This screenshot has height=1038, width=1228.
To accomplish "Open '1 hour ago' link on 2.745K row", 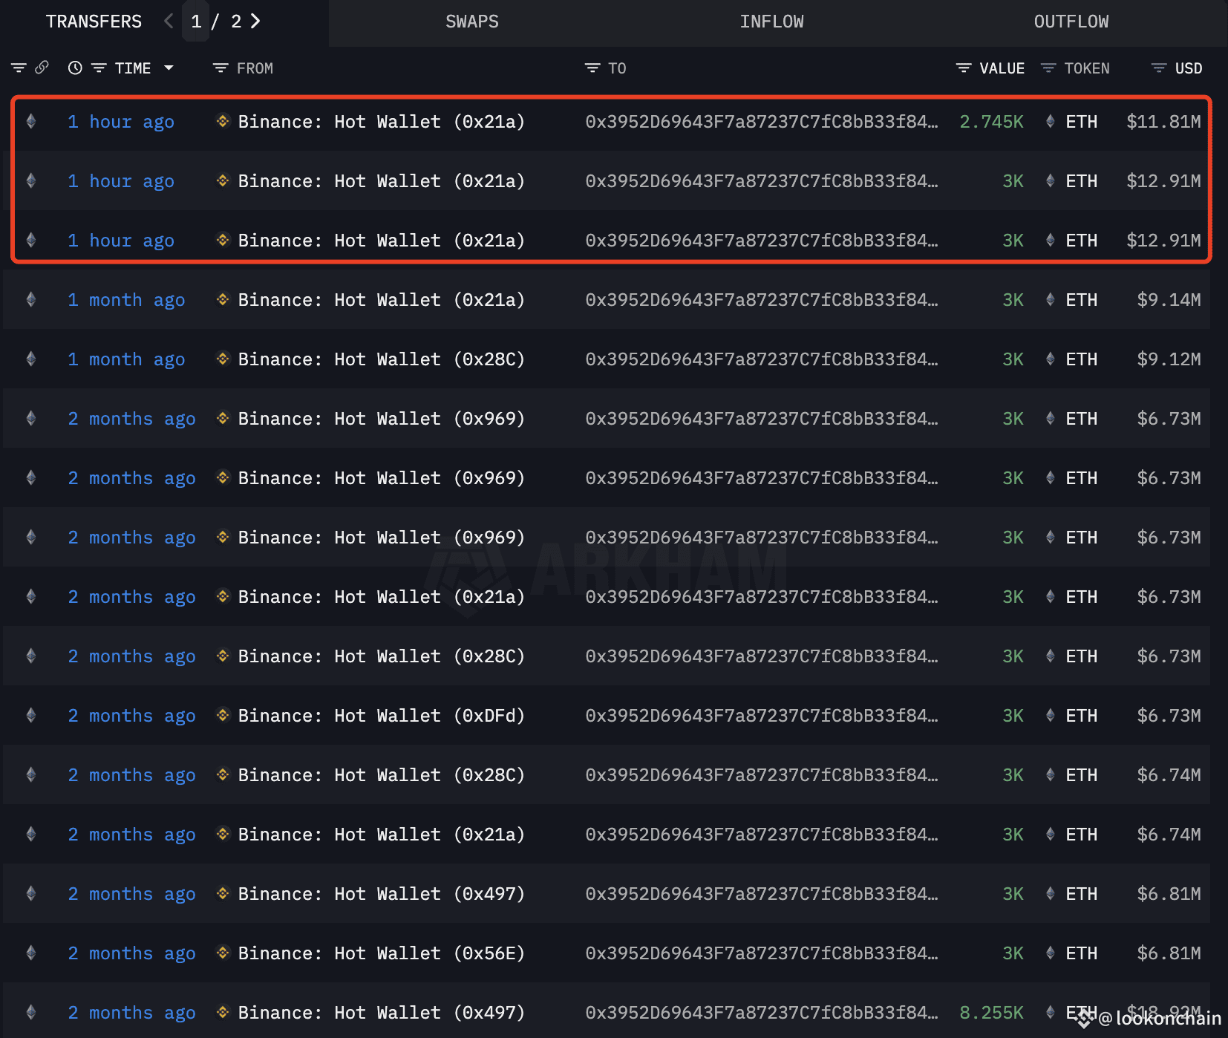I will pyautogui.click(x=121, y=122).
